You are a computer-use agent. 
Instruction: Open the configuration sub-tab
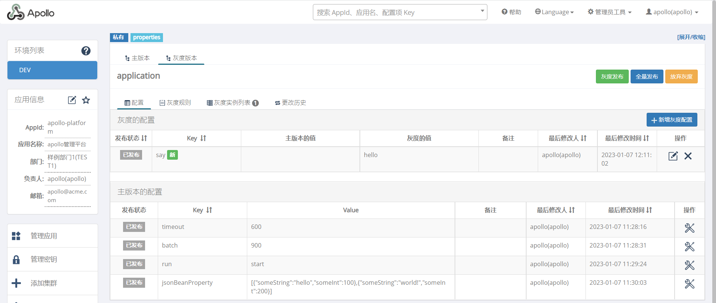(134, 103)
